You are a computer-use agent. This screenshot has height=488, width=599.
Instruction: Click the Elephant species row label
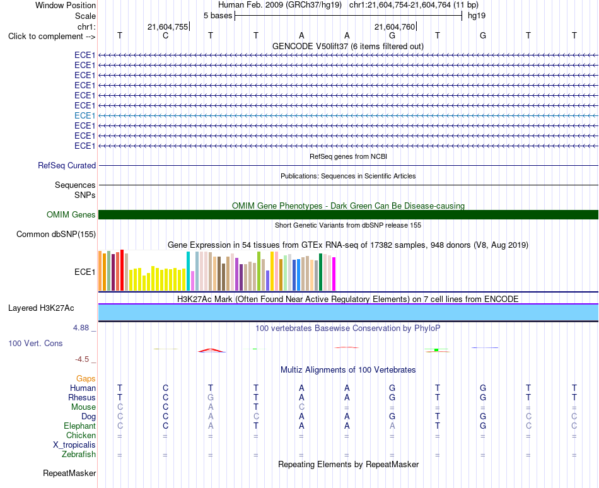coord(79,426)
